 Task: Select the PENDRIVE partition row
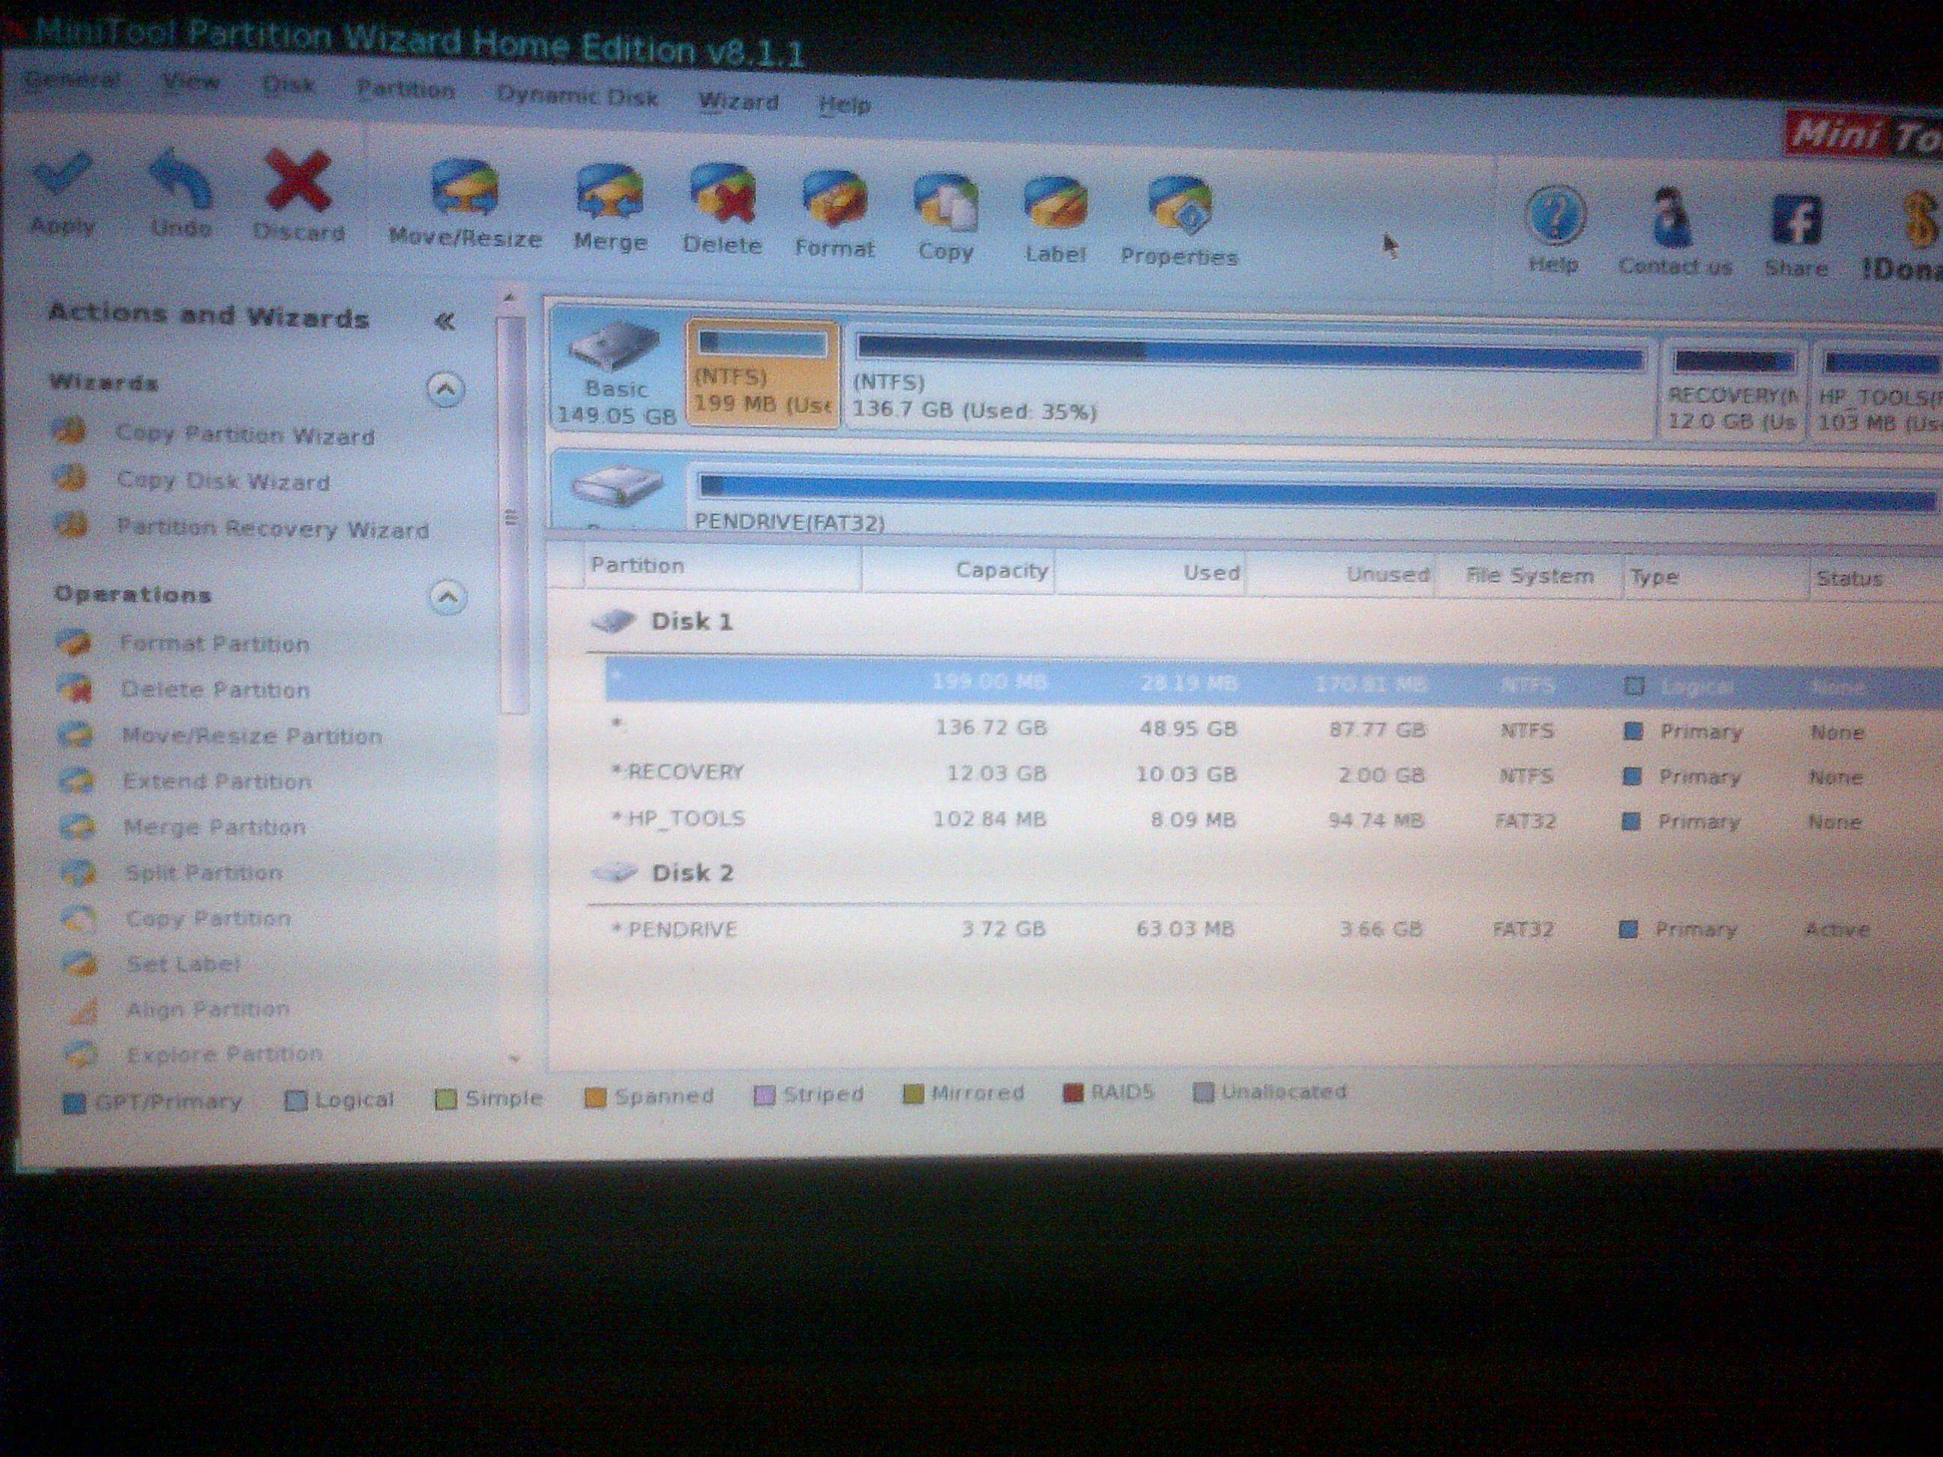point(1265,929)
